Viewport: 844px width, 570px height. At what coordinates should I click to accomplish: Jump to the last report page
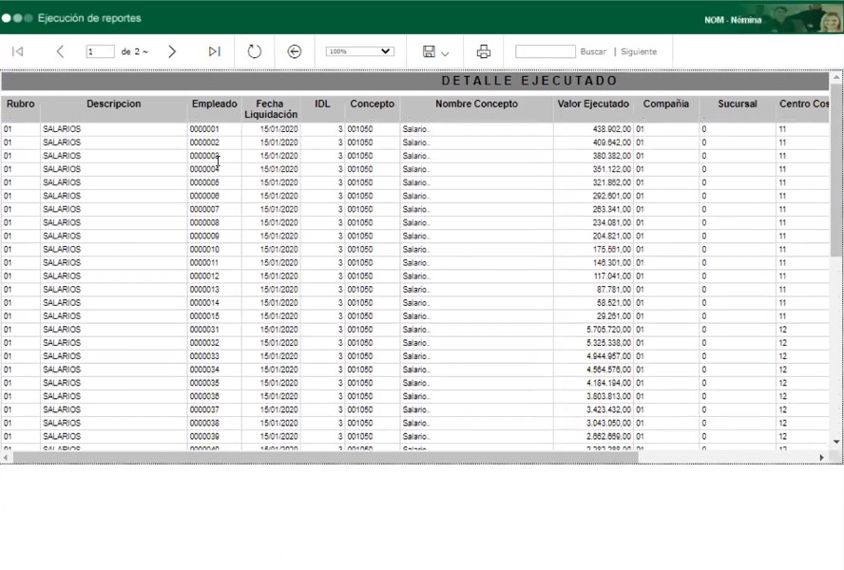(214, 51)
